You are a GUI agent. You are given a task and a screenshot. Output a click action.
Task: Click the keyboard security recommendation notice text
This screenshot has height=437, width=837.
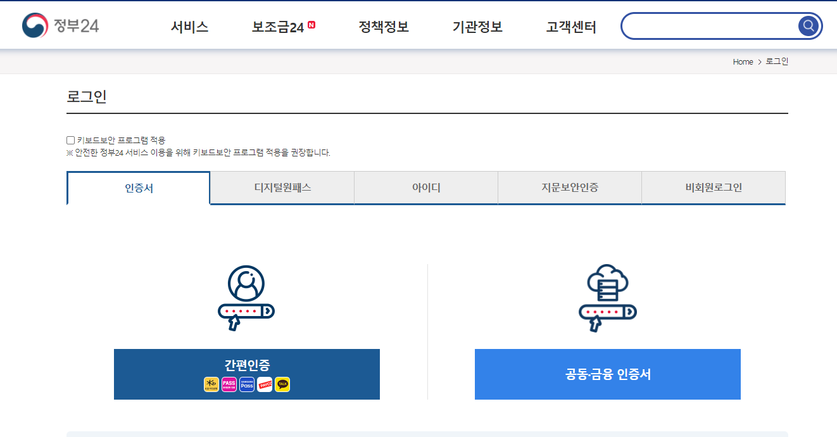(x=198, y=153)
